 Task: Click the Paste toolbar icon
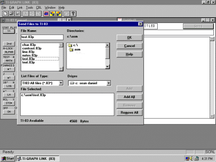(38, 14)
